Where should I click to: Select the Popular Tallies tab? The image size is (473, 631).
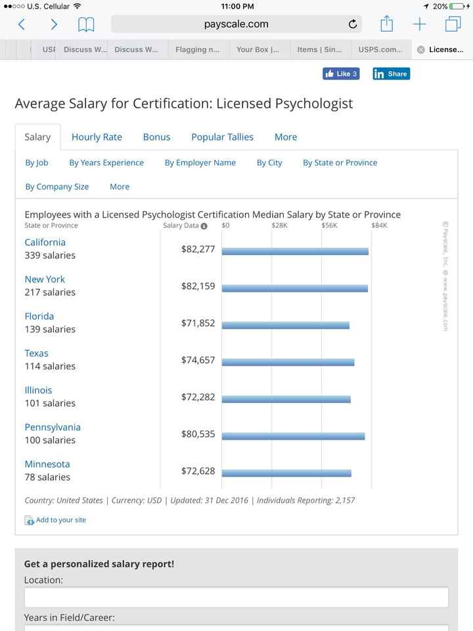222,137
